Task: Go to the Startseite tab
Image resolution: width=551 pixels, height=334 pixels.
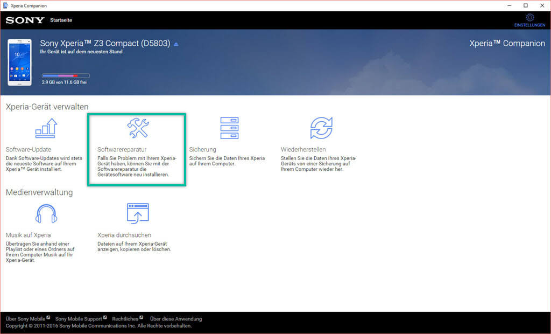Action: pos(61,20)
